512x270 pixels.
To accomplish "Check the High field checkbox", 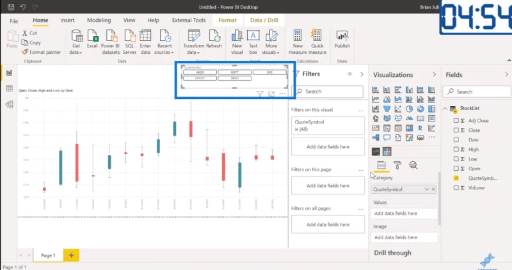I will point(456,149).
